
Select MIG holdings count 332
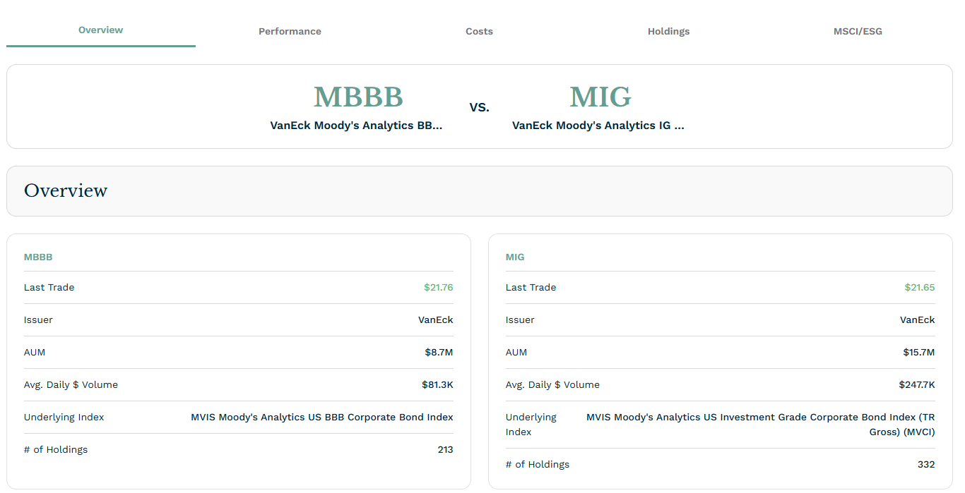tap(926, 465)
